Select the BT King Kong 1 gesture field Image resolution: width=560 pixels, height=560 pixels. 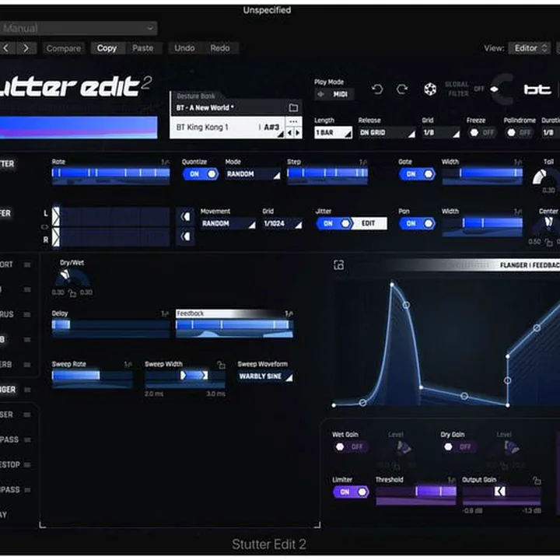pos(228,128)
